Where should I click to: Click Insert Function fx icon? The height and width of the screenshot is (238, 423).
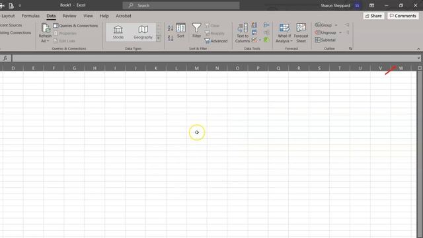[5, 58]
